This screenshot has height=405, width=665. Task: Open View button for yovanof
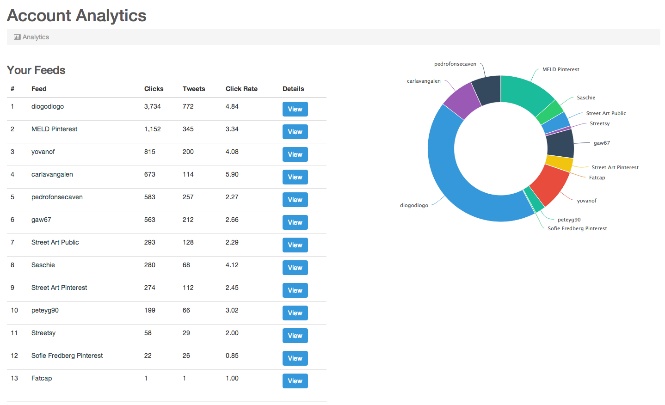295,154
